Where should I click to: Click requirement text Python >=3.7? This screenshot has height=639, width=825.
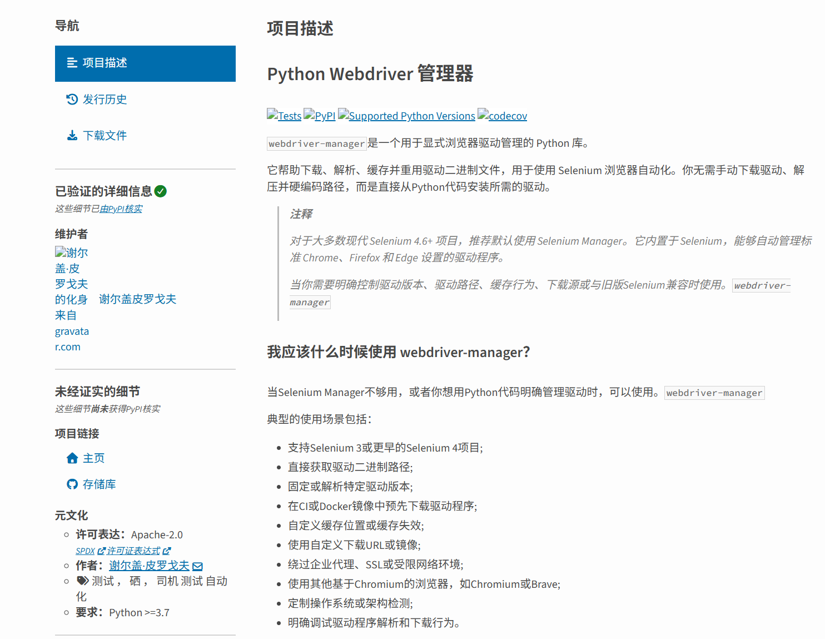(139, 613)
